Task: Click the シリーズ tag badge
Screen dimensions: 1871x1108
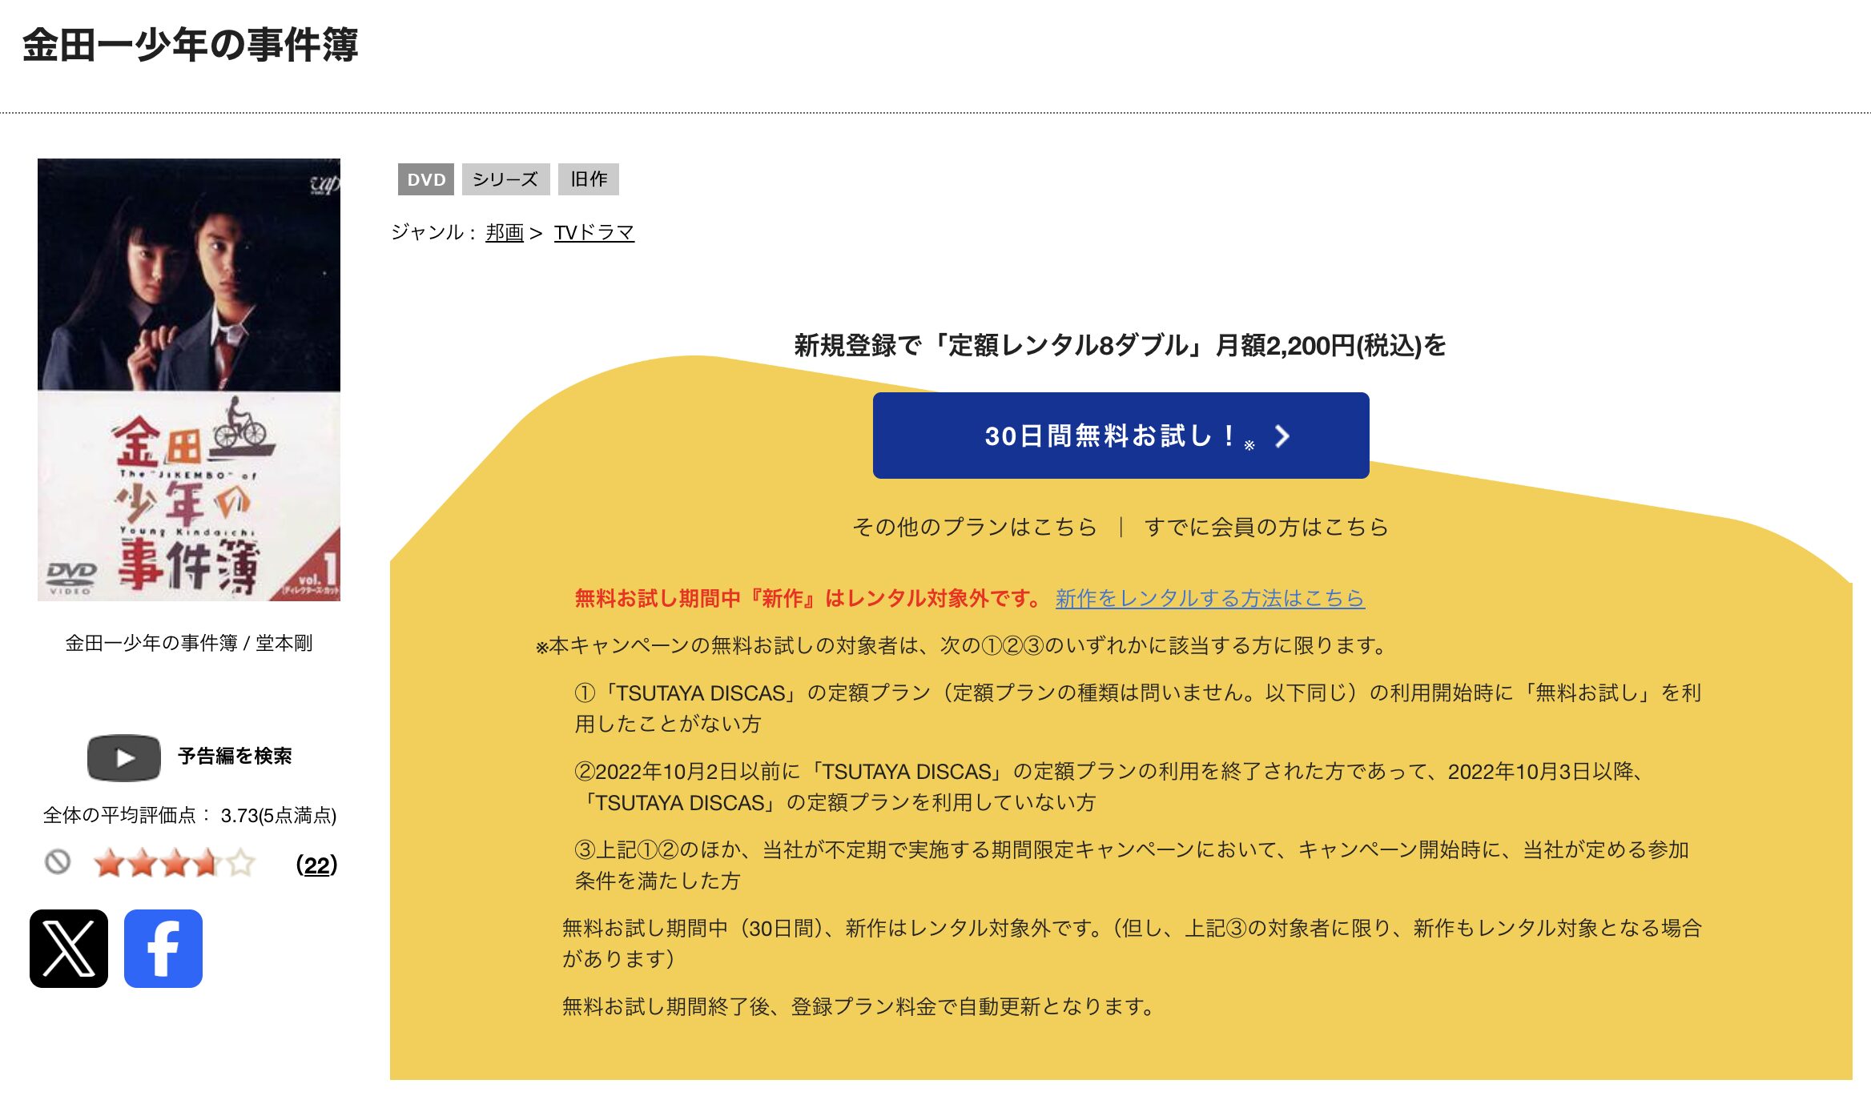Action: (x=505, y=179)
